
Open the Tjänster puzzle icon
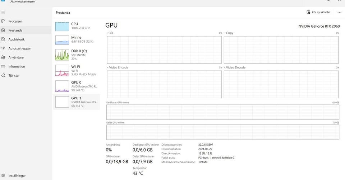click(x=3, y=75)
